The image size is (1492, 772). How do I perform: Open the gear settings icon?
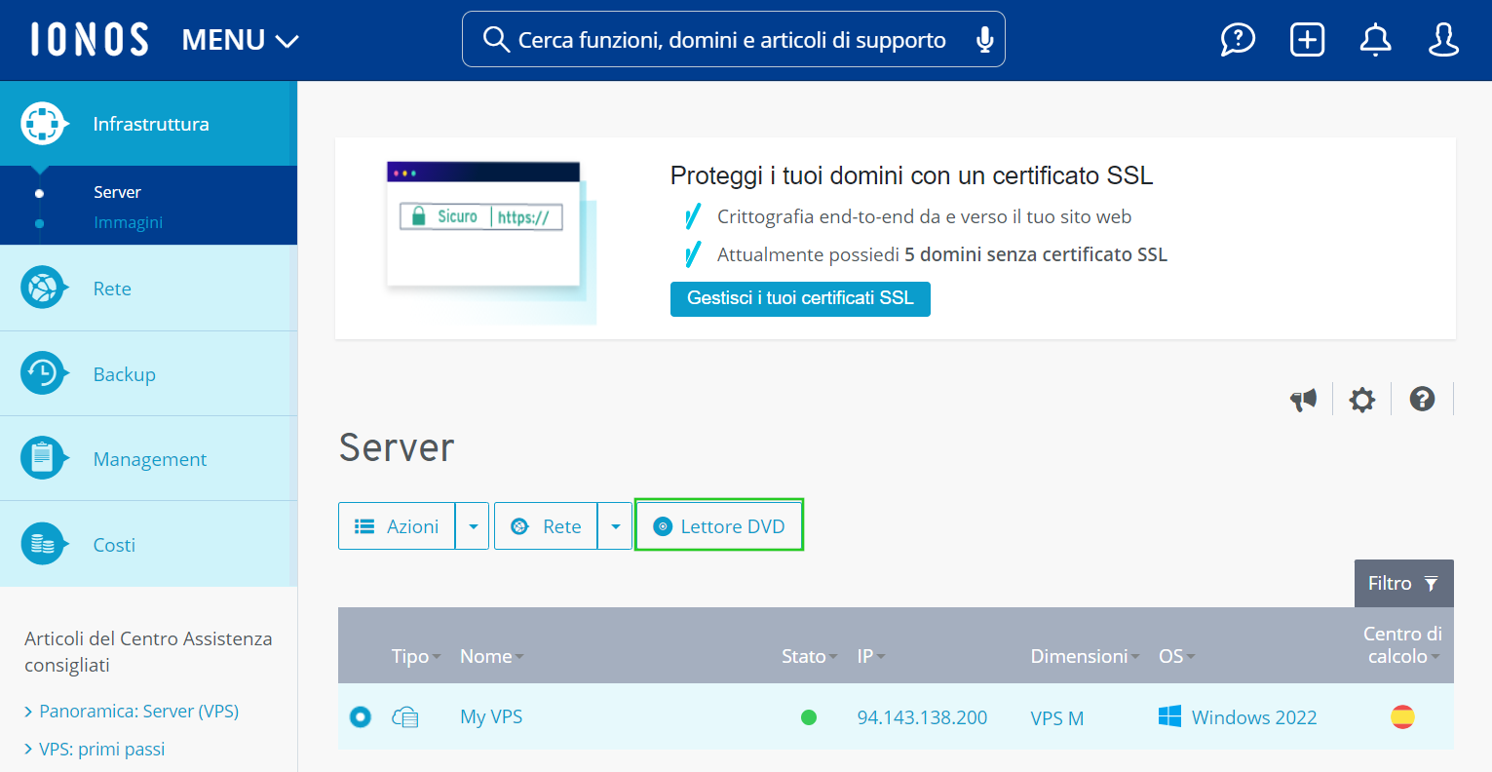(1361, 399)
